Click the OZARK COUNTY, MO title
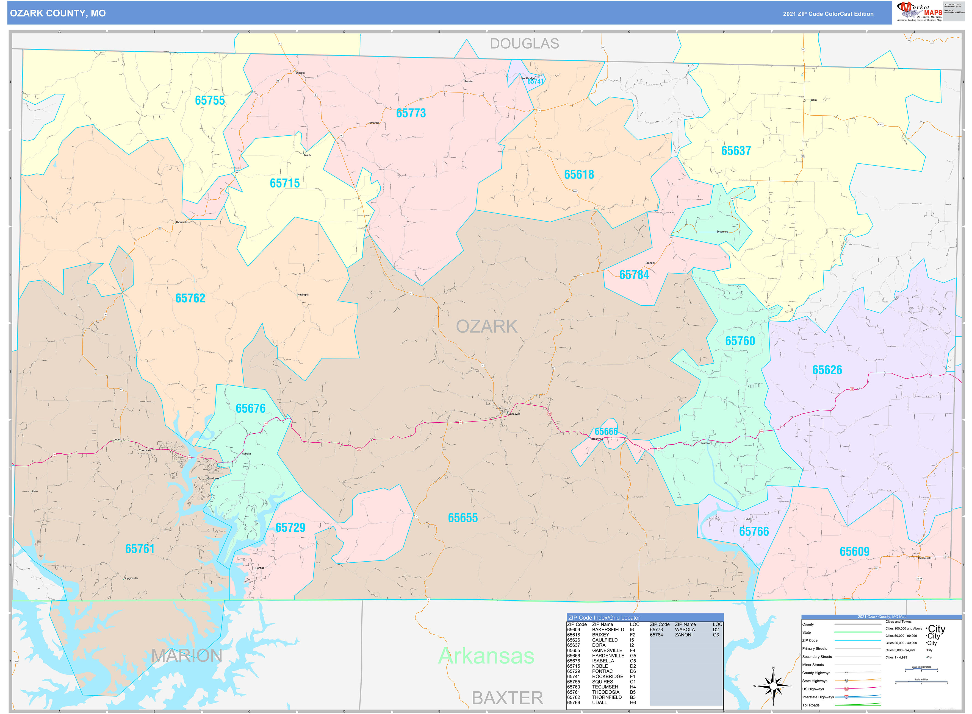 [x=58, y=13]
